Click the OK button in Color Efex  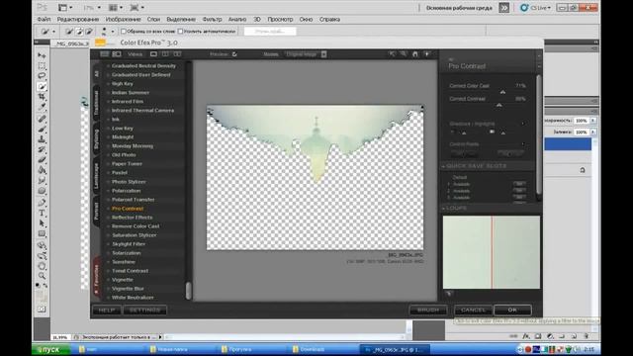coord(512,310)
